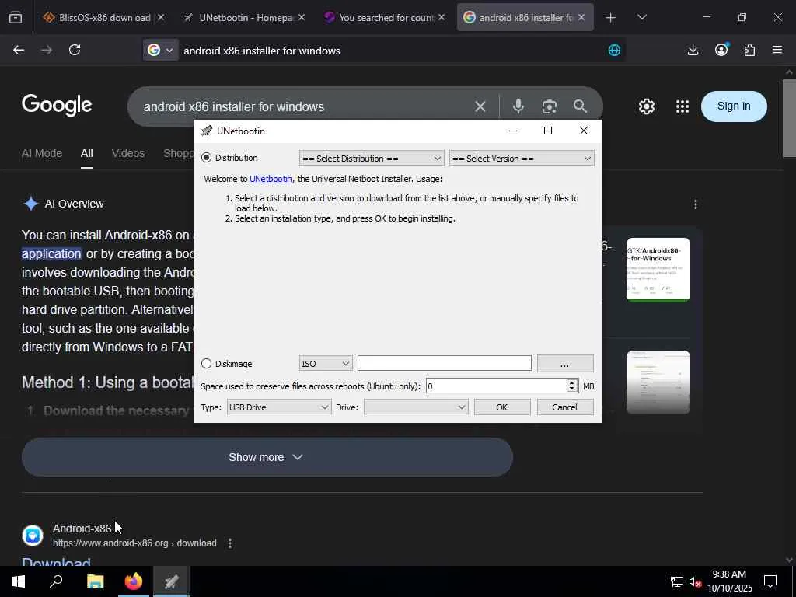Close the android x86 installer tab
Image resolution: width=796 pixels, height=597 pixels.
[x=581, y=17]
